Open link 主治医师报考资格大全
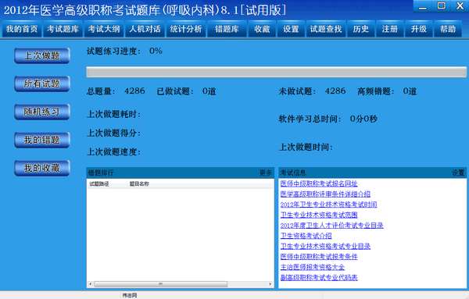Viewport: 469px width, 299px height. click(312, 267)
